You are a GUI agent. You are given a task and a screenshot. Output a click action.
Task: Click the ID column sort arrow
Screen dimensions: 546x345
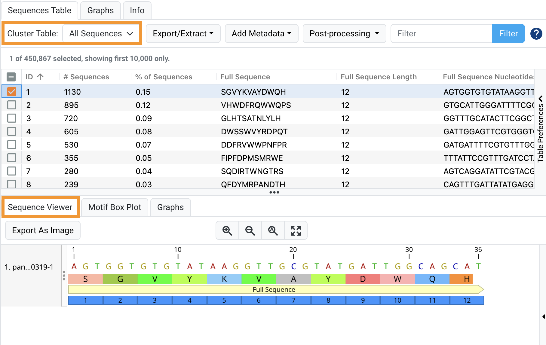click(x=40, y=77)
